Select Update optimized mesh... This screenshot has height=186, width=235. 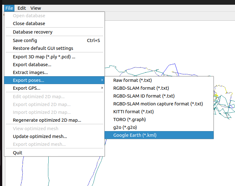point(40,136)
